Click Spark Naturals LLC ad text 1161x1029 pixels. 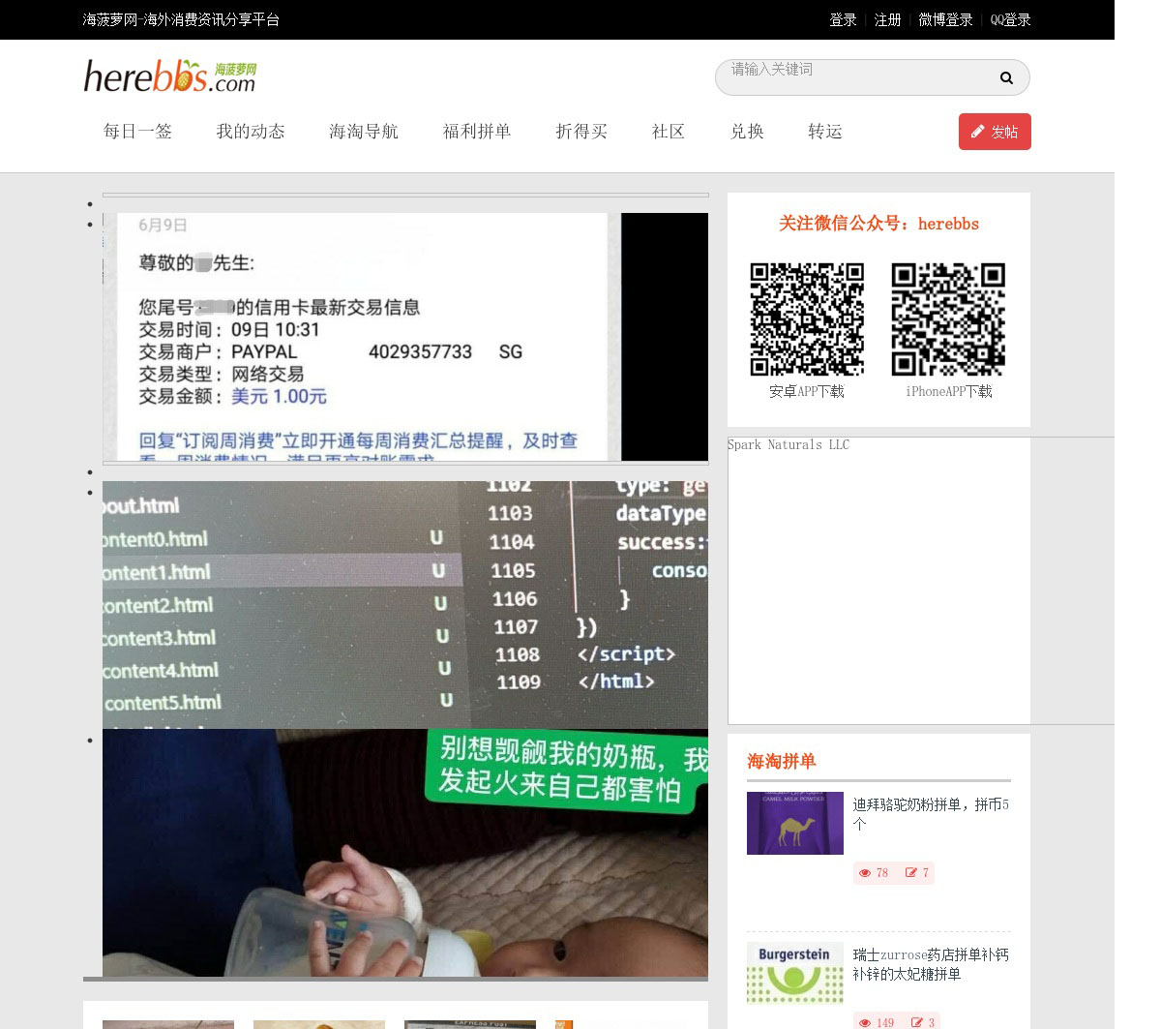click(789, 445)
